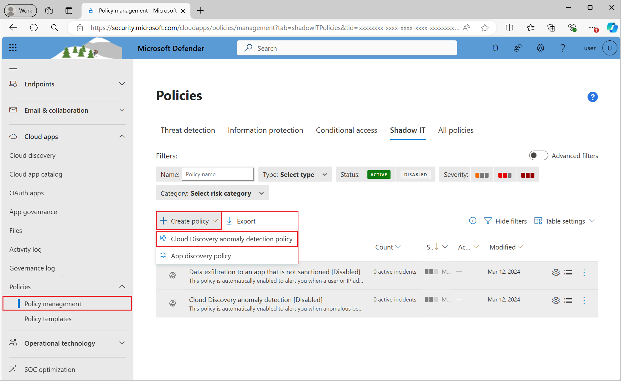Viewport: 621px width, 381px height.
Task: Click the Export button
Action: 242,220
